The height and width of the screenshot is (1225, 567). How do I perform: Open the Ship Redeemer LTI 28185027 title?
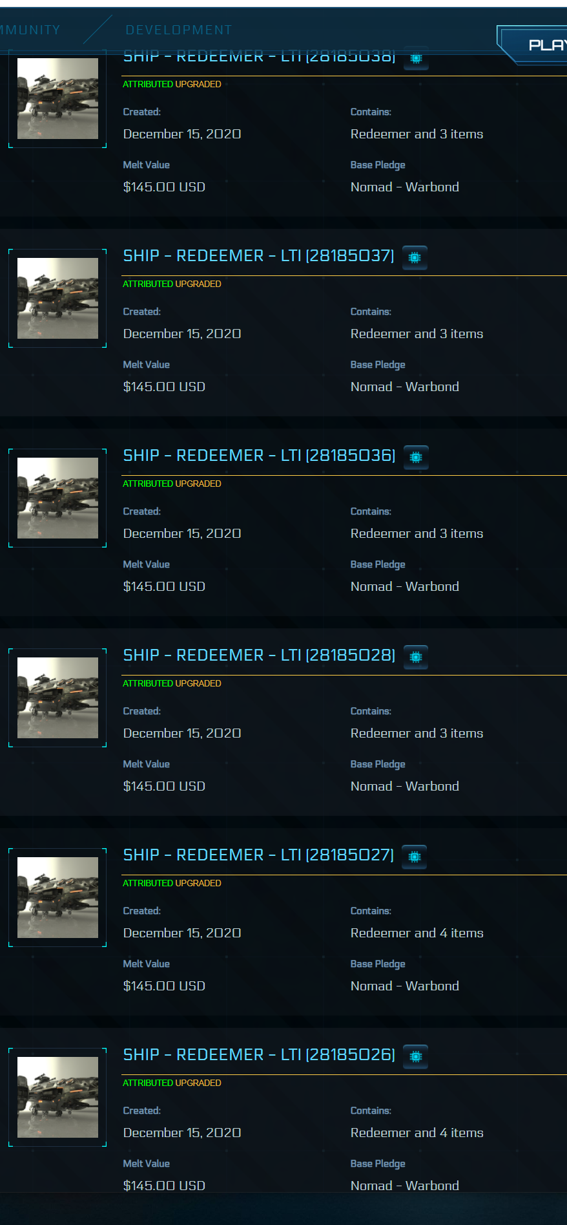pyautogui.click(x=258, y=855)
